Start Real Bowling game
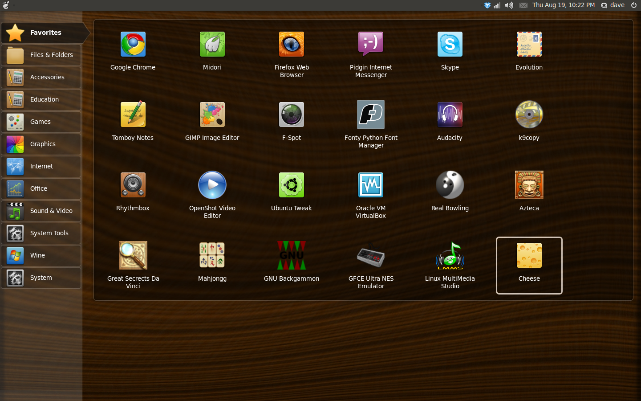The width and height of the screenshot is (641, 401). (x=450, y=192)
